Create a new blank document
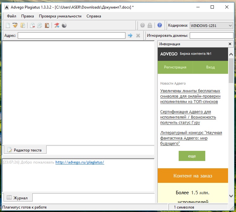This screenshot has height=212, width=236. click(x=8, y=25)
